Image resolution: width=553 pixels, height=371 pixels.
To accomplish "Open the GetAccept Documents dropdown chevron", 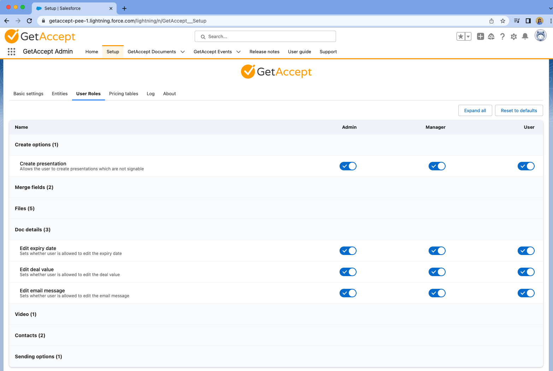I will 183,52.
